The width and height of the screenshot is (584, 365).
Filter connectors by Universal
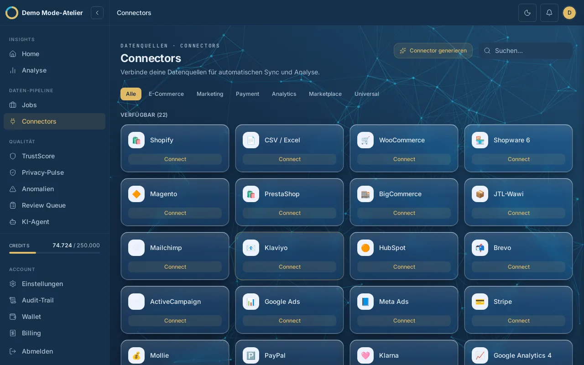coord(367,94)
